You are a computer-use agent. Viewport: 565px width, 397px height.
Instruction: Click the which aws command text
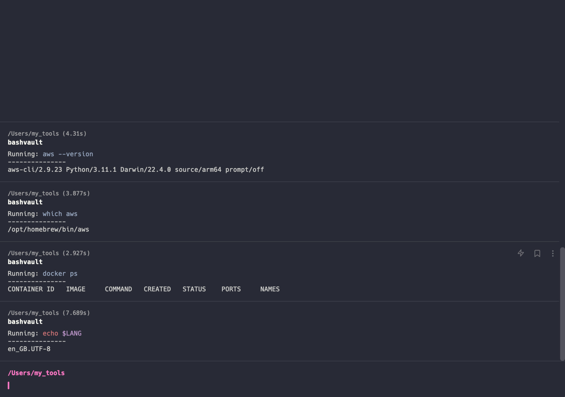tap(60, 214)
